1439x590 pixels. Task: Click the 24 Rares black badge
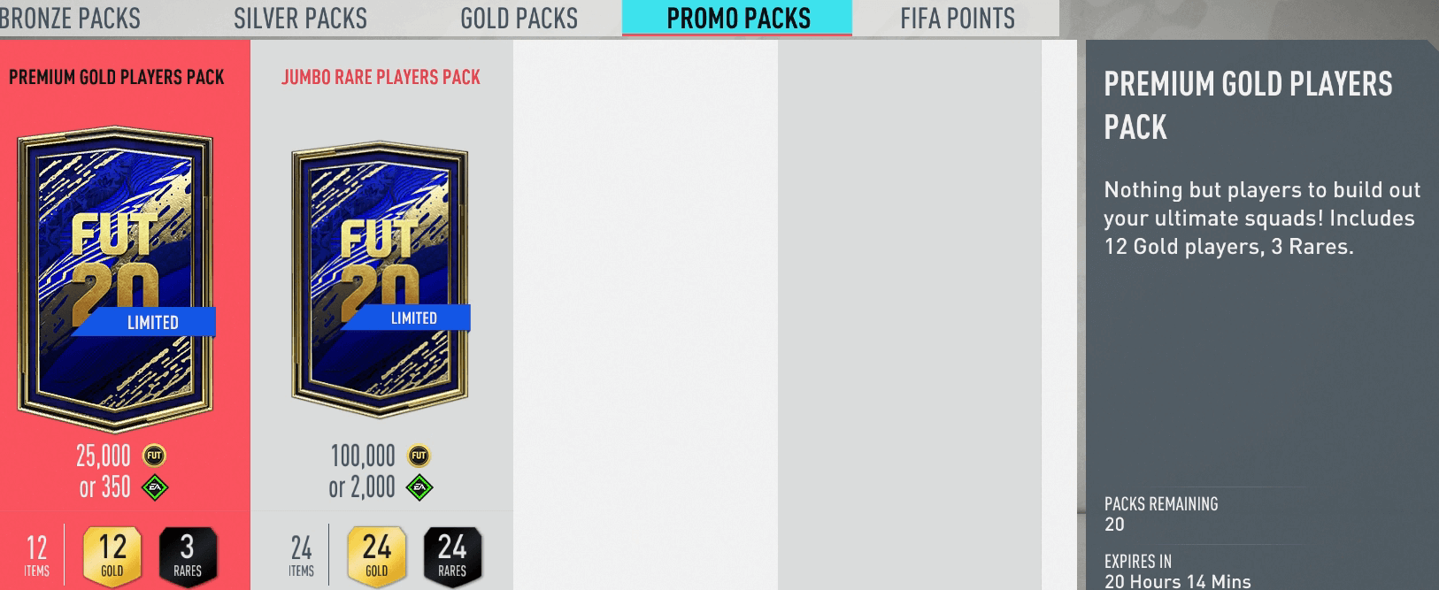(x=452, y=556)
